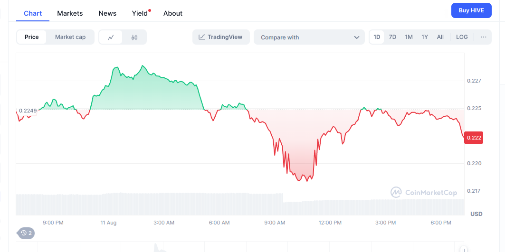The image size is (505, 252).
Task: Show the All time range
Action: [440, 37]
